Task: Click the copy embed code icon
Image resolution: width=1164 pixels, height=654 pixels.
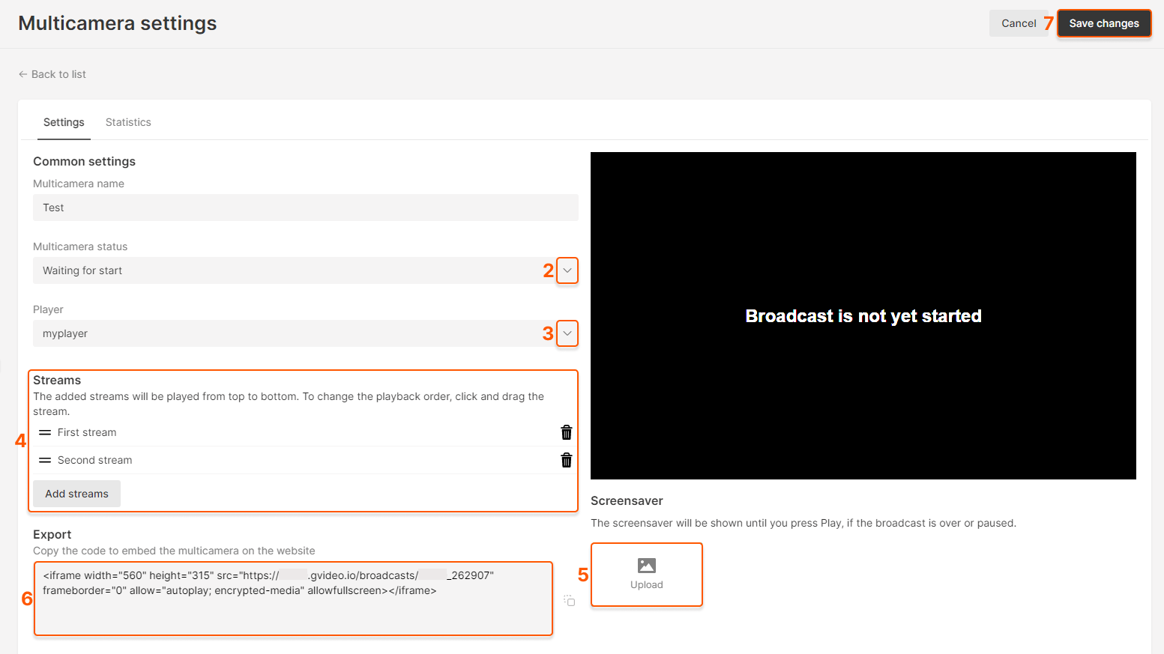Action: 570,600
